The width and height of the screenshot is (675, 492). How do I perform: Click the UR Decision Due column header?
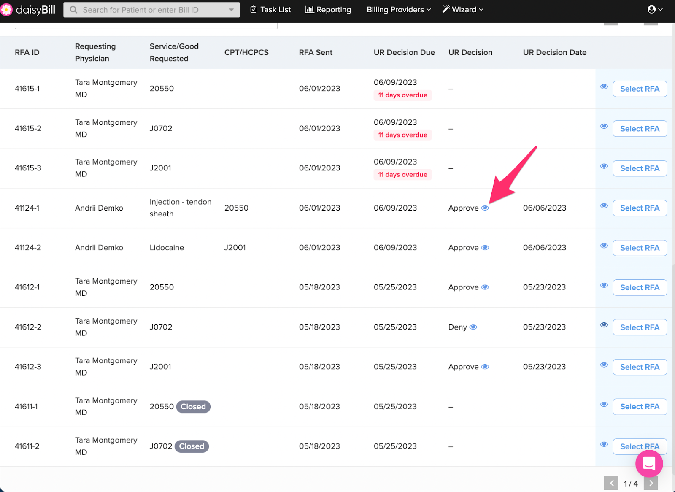[x=404, y=52]
